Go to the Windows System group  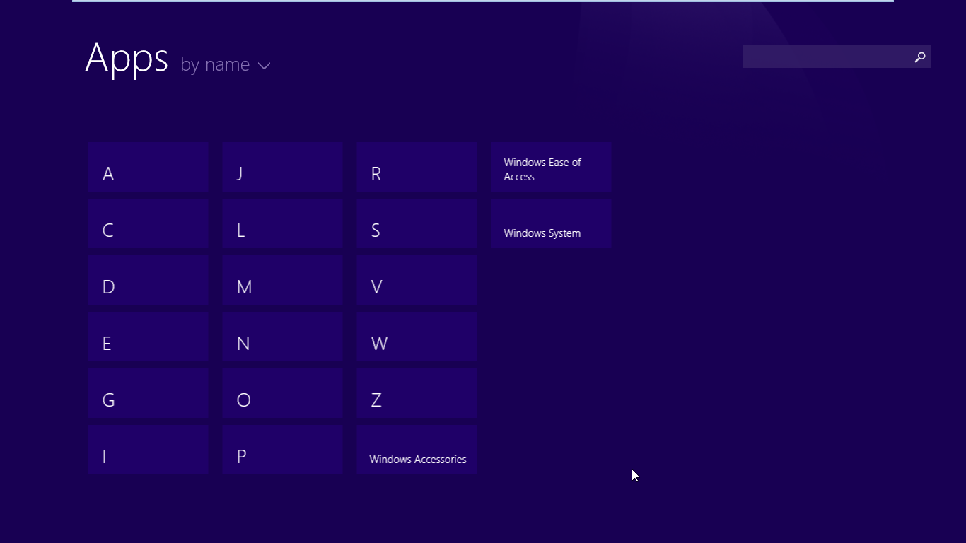pos(551,224)
